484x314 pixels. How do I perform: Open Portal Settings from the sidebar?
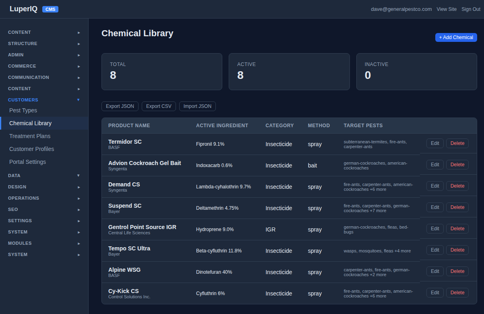tap(27, 161)
